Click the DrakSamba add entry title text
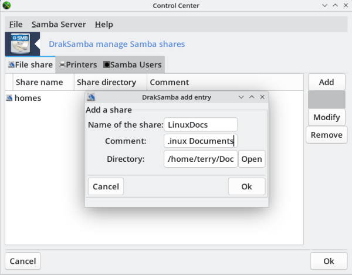The width and height of the screenshot is (352, 275). click(x=177, y=97)
